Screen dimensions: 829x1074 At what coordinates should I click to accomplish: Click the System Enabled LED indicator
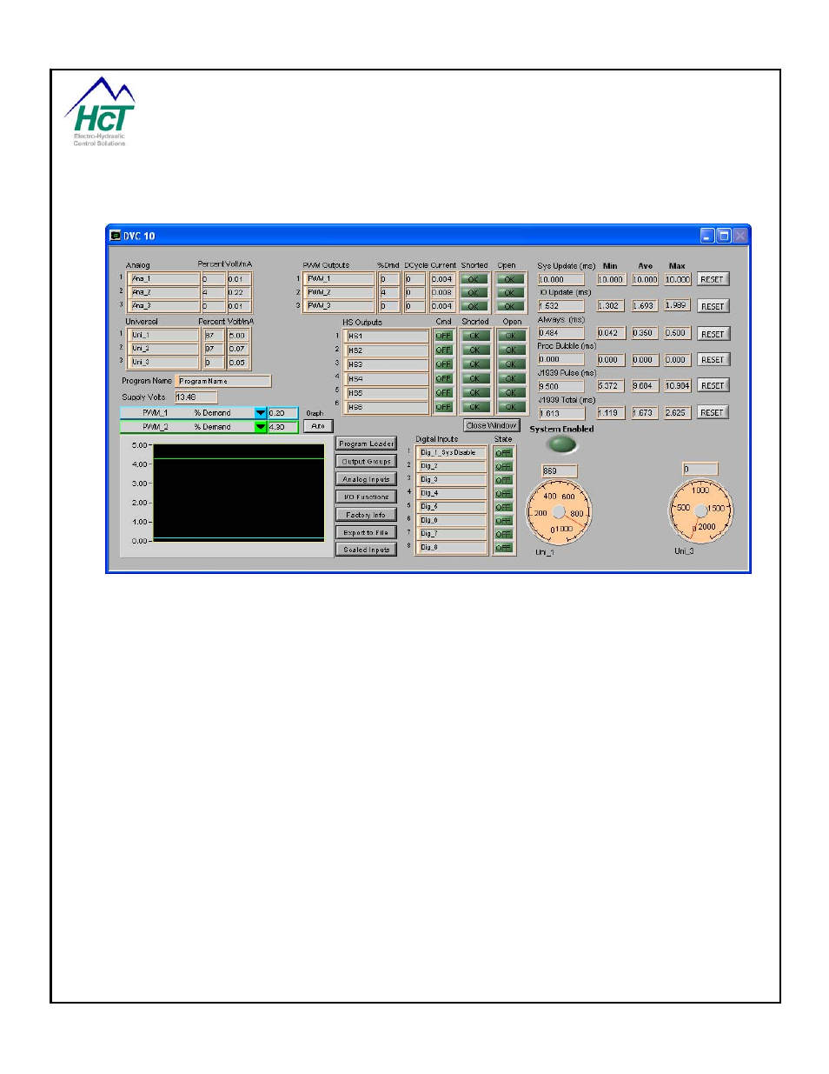click(562, 445)
